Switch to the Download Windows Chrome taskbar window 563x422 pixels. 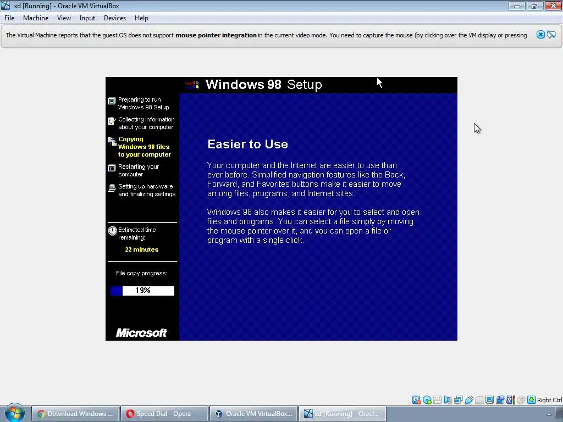point(75,414)
